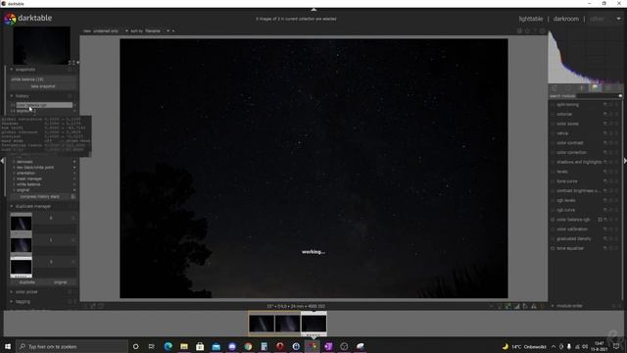Image resolution: width=627 pixels, height=353 pixels.
Task: Toggle the color calibration module on
Action: click(553, 229)
